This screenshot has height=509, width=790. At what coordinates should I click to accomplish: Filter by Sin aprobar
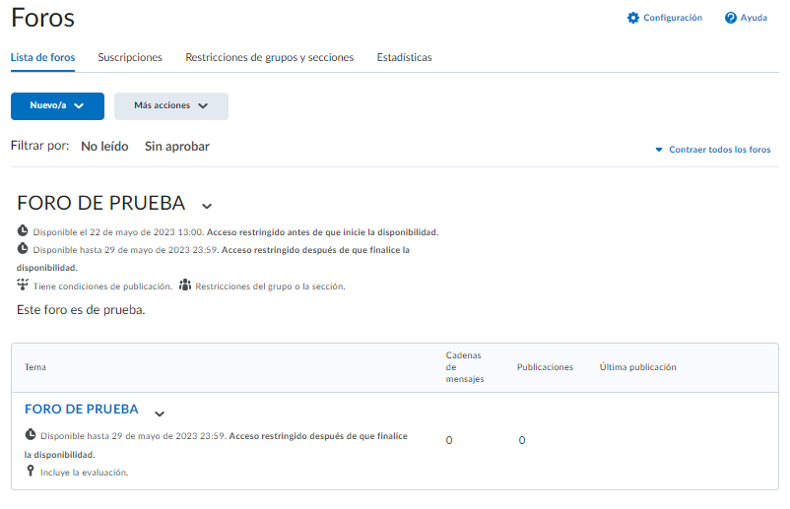[x=177, y=146]
